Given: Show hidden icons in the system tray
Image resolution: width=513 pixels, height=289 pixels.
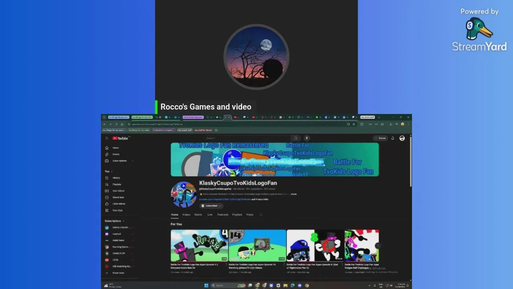Looking at the screenshot, I should (370, 285).
